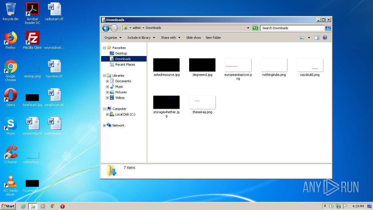Launch Firefox from the desktop
The height and width of the screenshot is (210, 373).
pyautogui.click(x=10, y=40)
